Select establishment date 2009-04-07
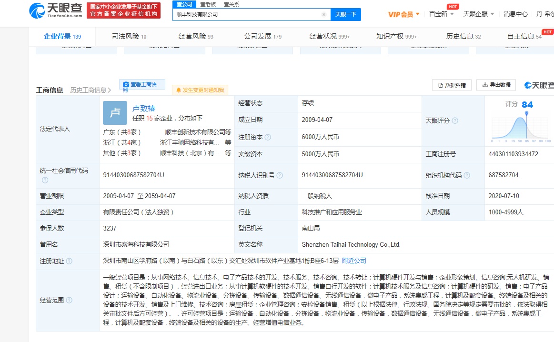Screen dimensions: 554x342 point(317,120)
